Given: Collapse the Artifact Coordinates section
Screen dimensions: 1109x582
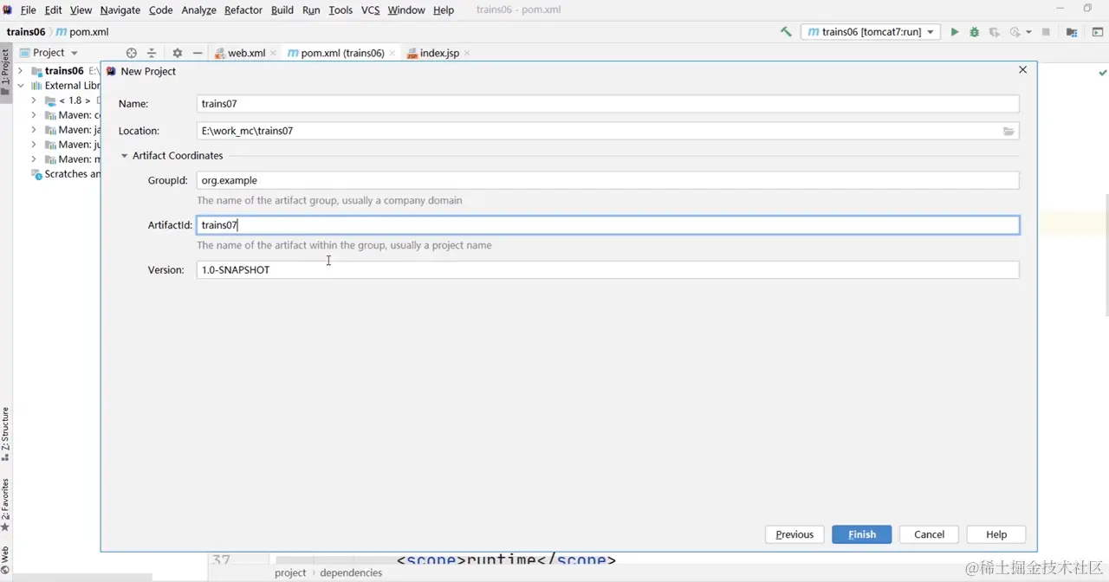Looking at the screenshot, I should point(125,156).
